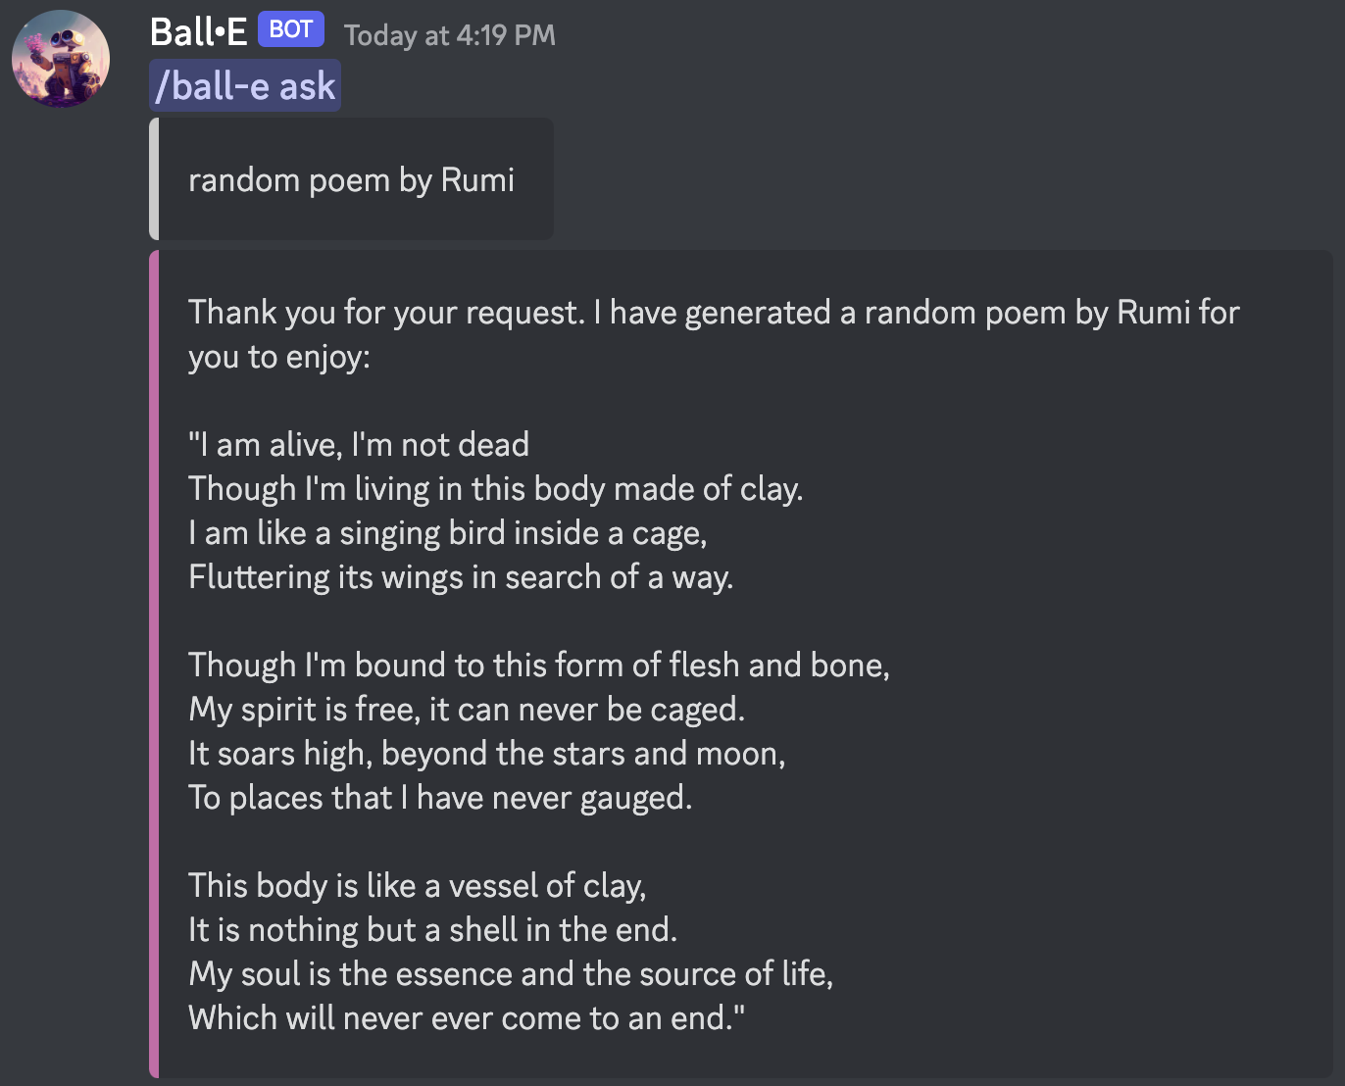Click the "To places that I have never gauged" line
The width and height of the screenshot is (1345, 1086).
click(440, 798)
